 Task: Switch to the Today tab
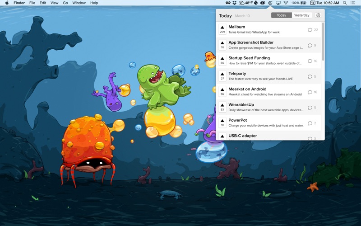click(281, 15)
